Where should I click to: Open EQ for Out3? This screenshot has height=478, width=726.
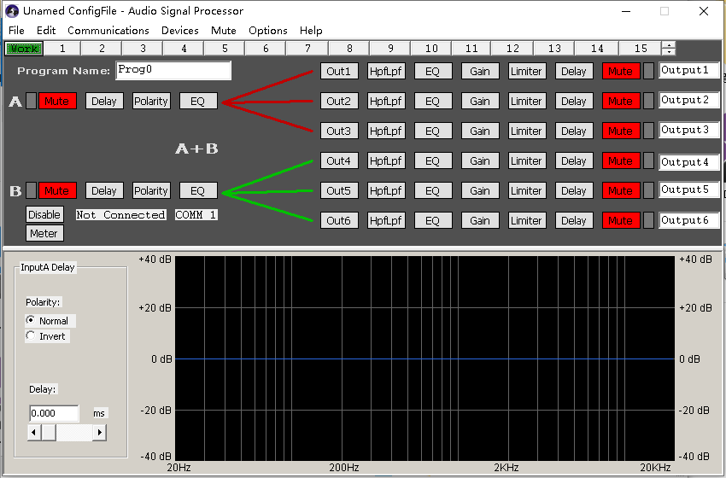(x=432, y=131)
